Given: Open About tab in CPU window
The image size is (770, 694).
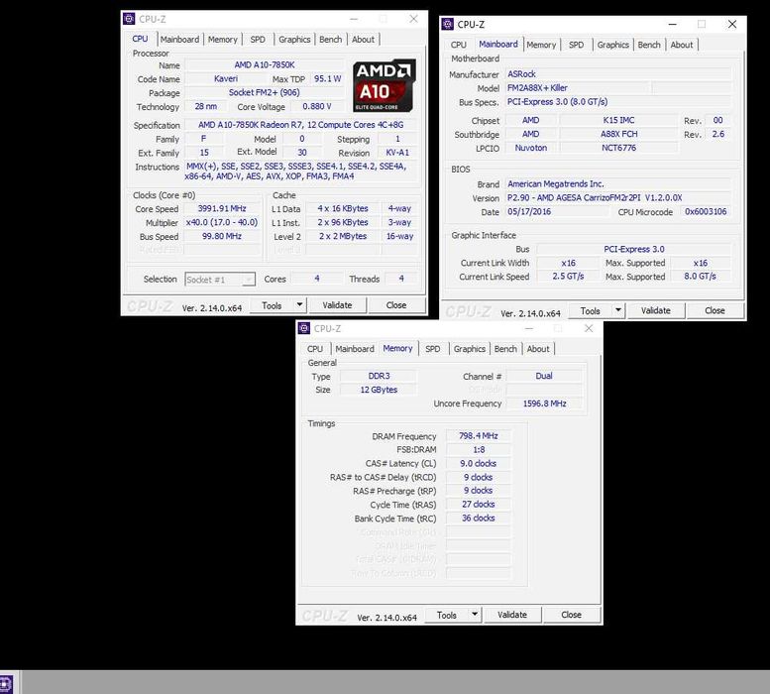Looking at the screenshot, I should pyautogui.click(x=363, y=40).
